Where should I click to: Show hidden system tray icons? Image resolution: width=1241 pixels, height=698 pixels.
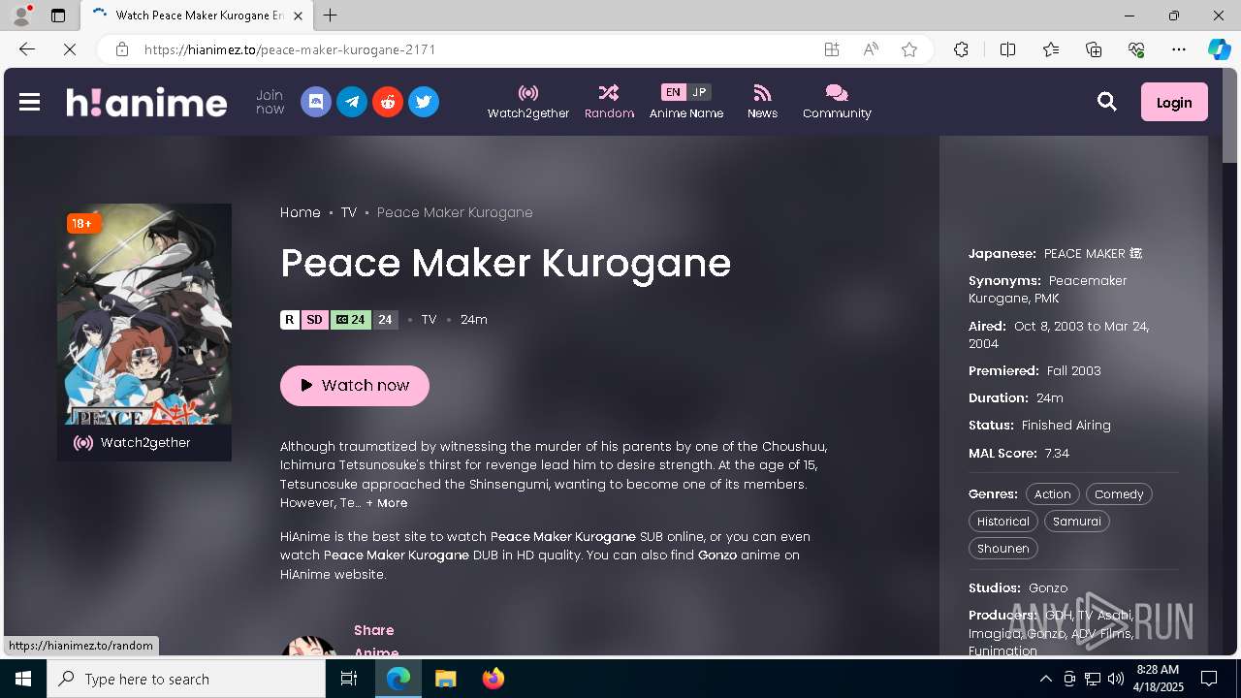click(1045, 679)
